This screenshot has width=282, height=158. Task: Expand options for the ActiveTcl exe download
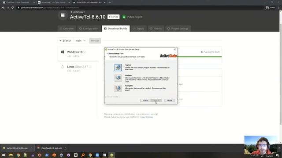(31, 148)
